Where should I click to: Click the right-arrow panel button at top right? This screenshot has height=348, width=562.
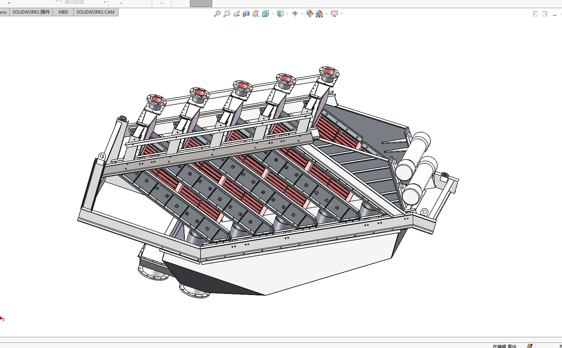(x=545, y=14)
